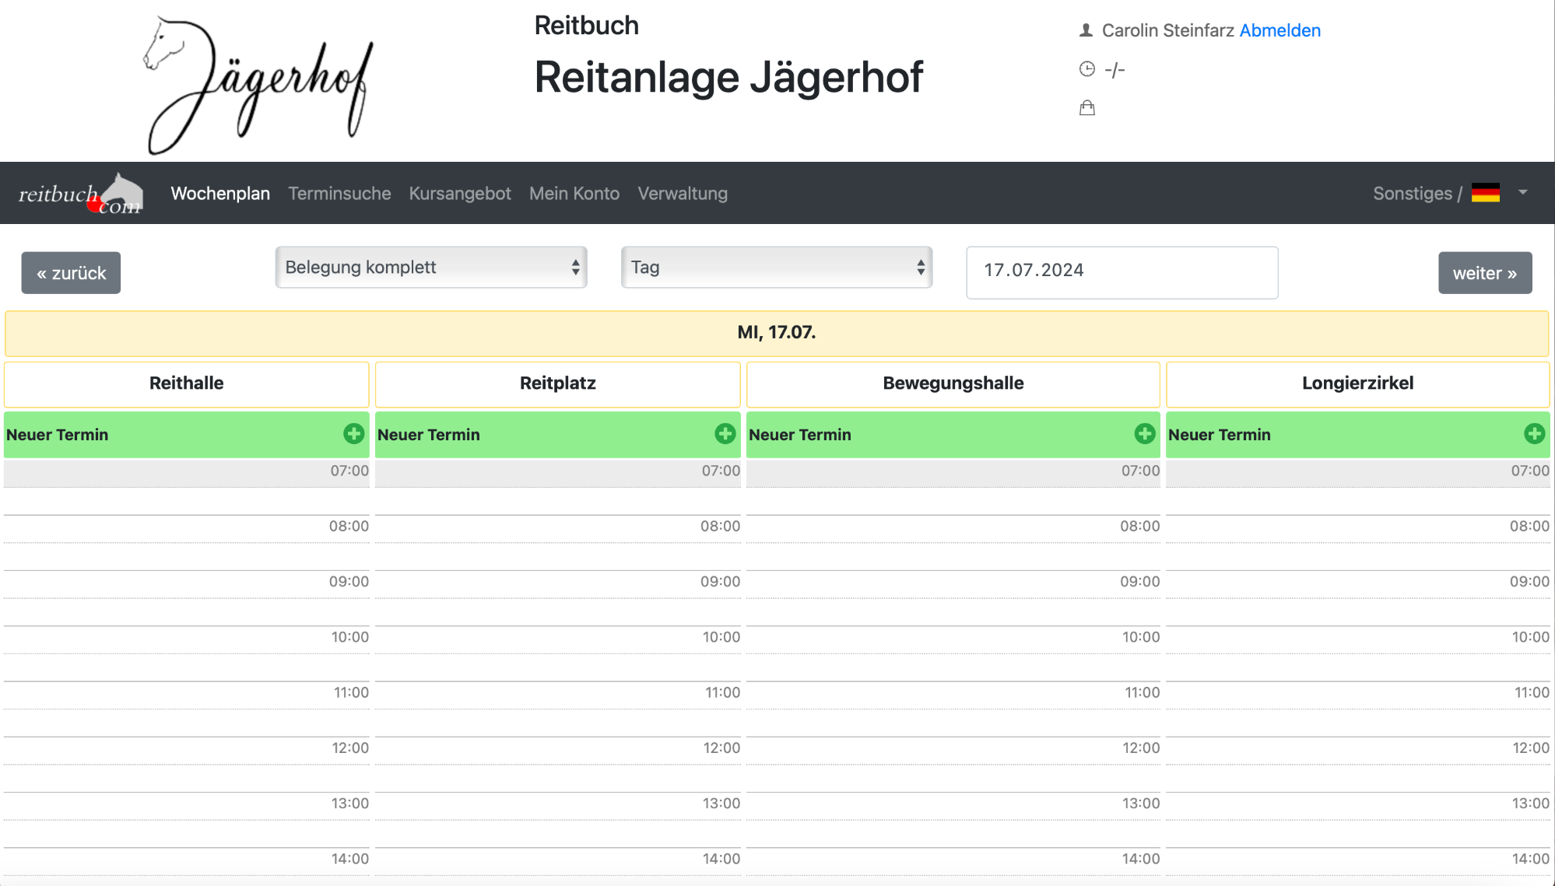The width and height of the screenshot is (1555, 886).
Task: Click the 13:00 slot in Longierzirkel
Action: click(1357, 806)
